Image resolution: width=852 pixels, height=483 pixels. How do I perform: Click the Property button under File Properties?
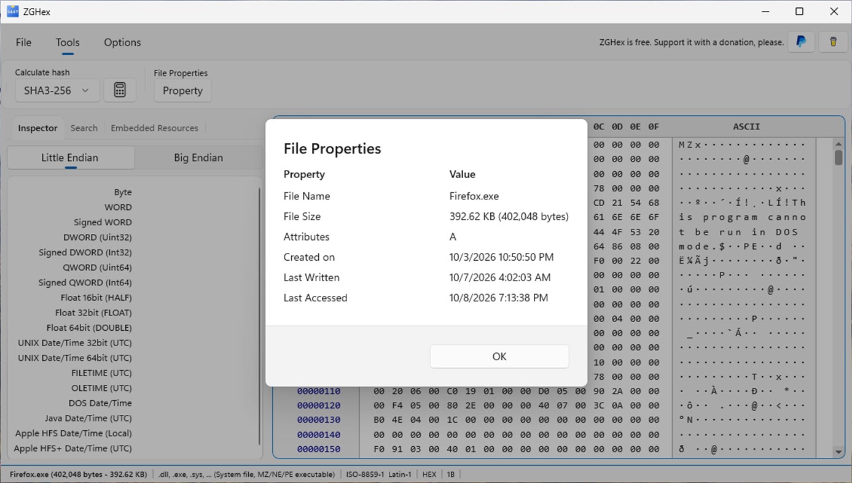click(182, 91)
